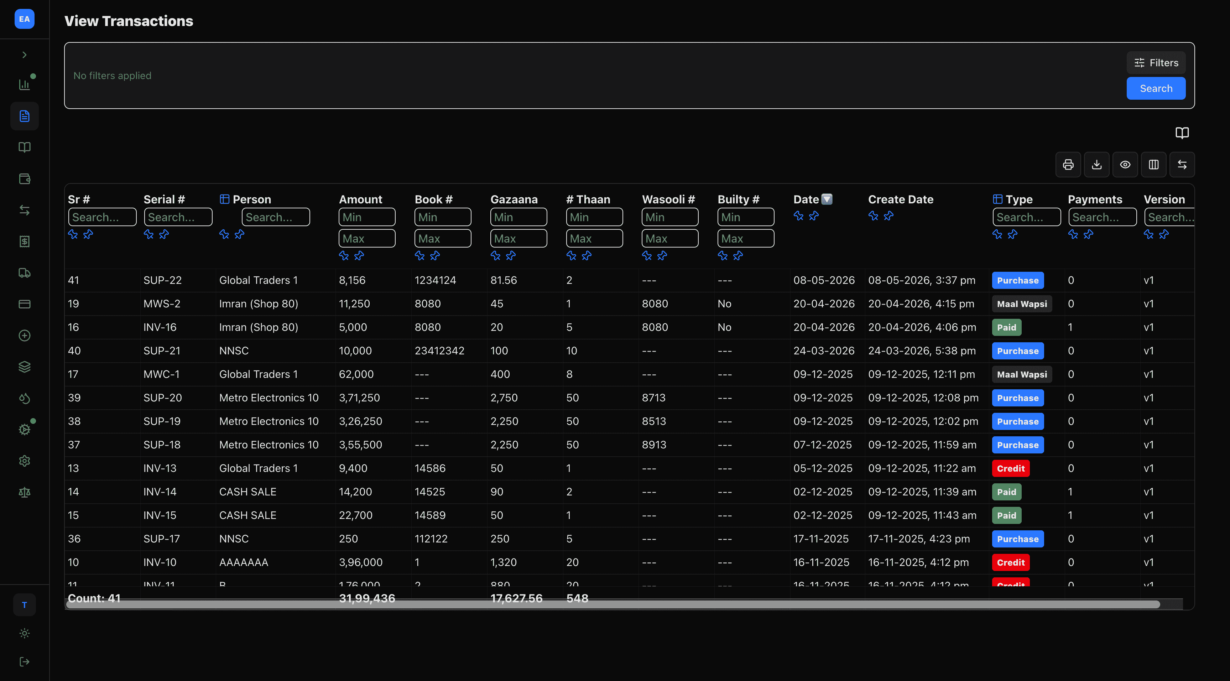Expand the sidebar with the chevron arrow
The image size is (1230, 681).
(24, 55)
